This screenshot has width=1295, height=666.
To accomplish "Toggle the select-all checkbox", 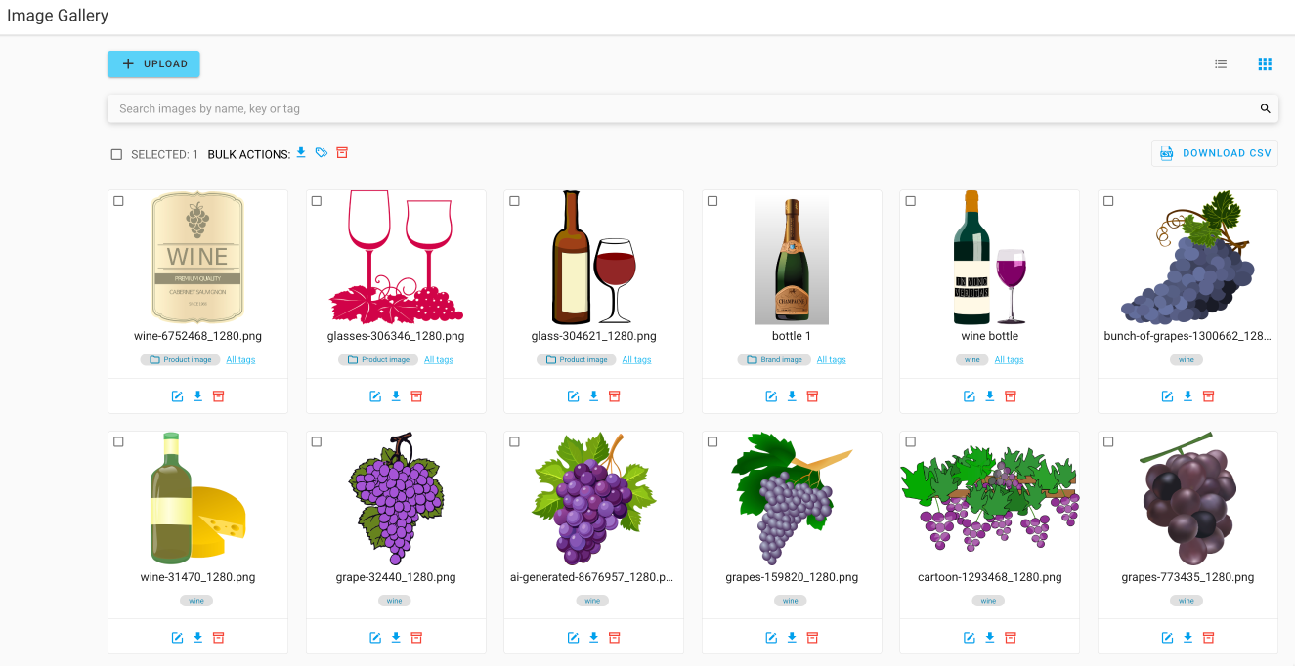I will click(x=117, y=154).
